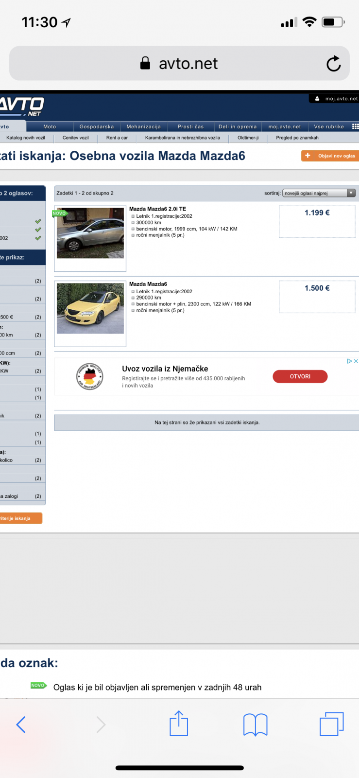Click the Avto.net logo
The width and height of the screenshot is (359, 778).
(21, 106)
